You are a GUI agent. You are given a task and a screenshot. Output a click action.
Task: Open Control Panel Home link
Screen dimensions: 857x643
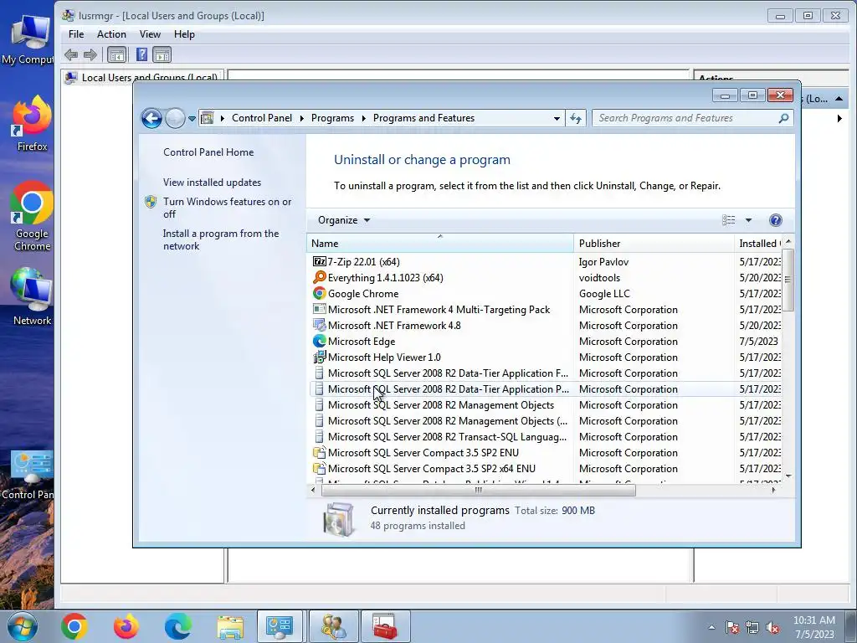[208, 152]
